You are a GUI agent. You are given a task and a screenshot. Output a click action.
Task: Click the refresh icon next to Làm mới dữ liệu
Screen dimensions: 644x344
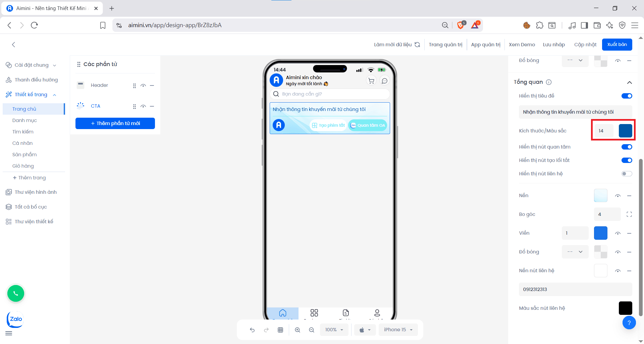(417, 44)
